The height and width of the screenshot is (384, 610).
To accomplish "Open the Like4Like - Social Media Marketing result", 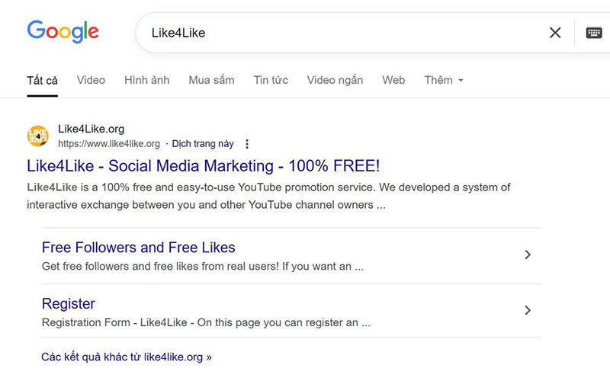I will pyautogui.click(x=203, y=166).
